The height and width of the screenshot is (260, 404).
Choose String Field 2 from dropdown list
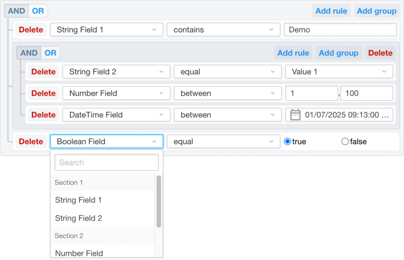click(79, 218)
